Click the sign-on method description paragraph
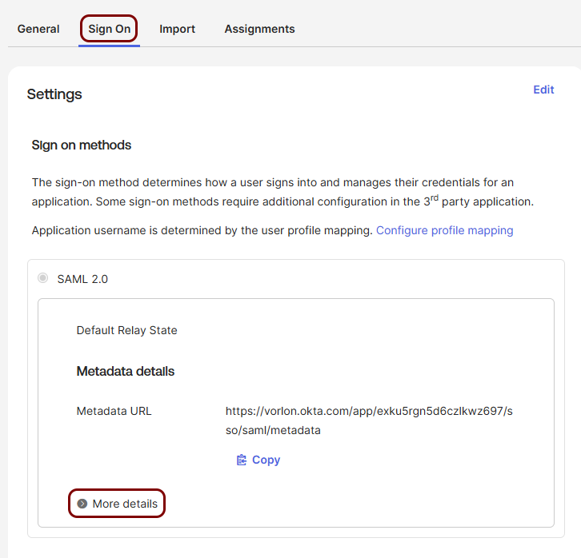581x558 pixels. (282, 192)
